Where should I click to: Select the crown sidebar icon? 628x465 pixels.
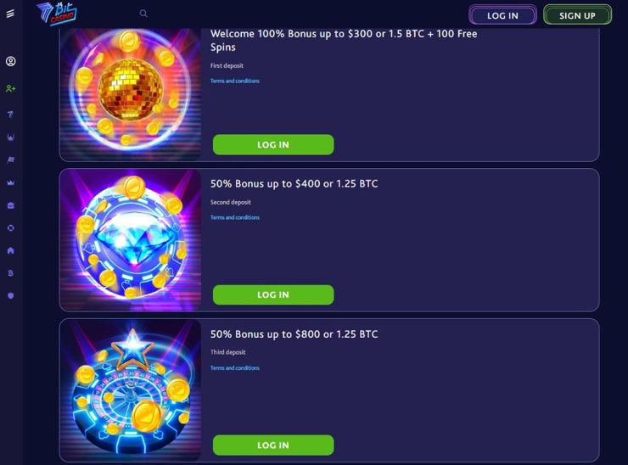click(11, 183)
